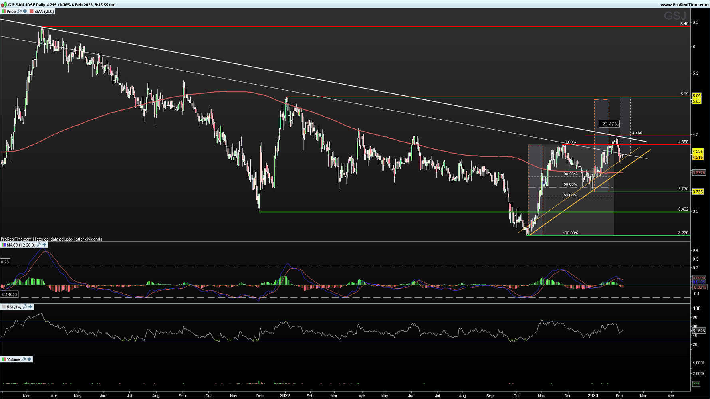The image size is (710, 399).
Task: Click the plus icon beside Price
Action: 25,12
